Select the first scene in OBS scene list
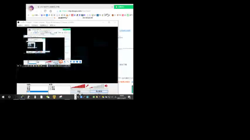250x140 pixels. [37, 87]
